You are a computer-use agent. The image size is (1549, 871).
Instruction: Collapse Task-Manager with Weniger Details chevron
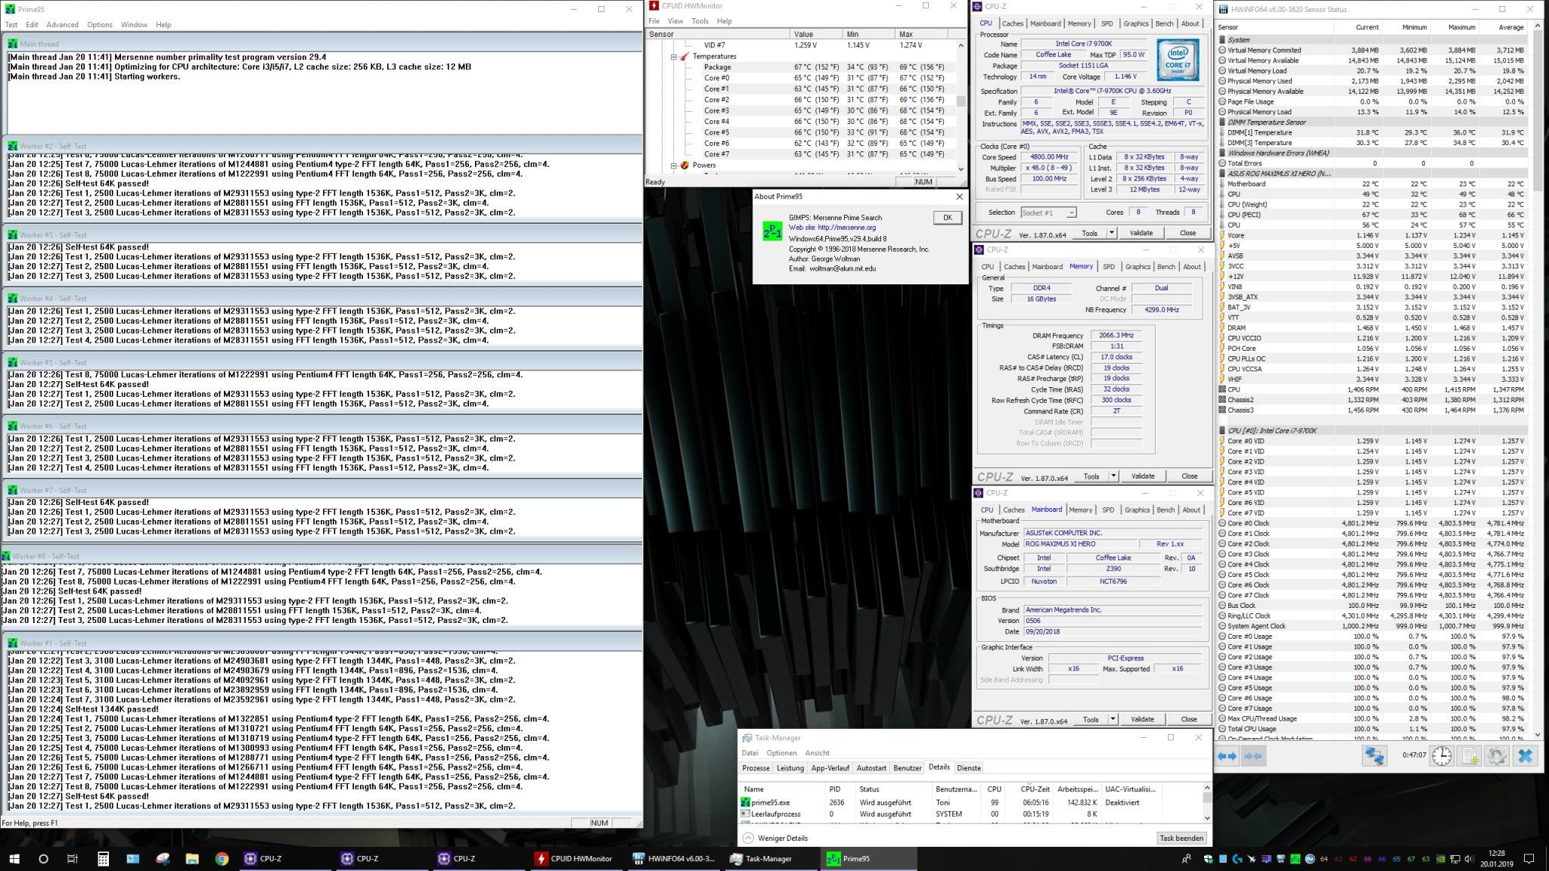[x=748, y=838]
